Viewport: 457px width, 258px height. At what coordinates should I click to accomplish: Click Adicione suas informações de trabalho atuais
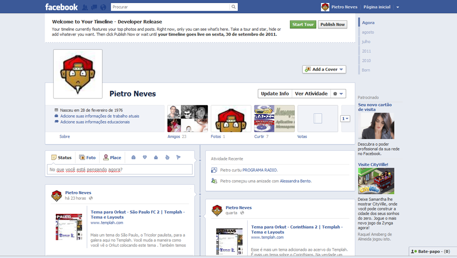pyautogui.click(x=100, y=116)
